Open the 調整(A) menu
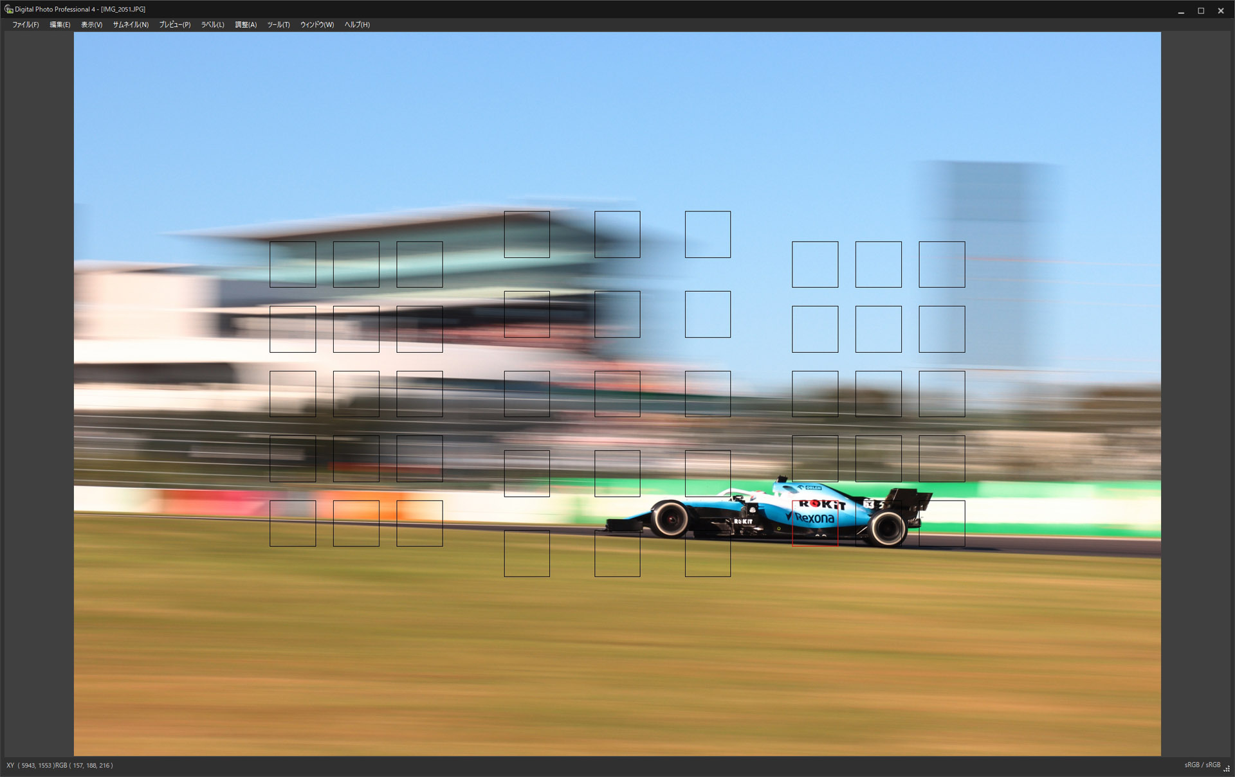The width and height of the screenshot is (1235, 777). (x=245, y=24)
